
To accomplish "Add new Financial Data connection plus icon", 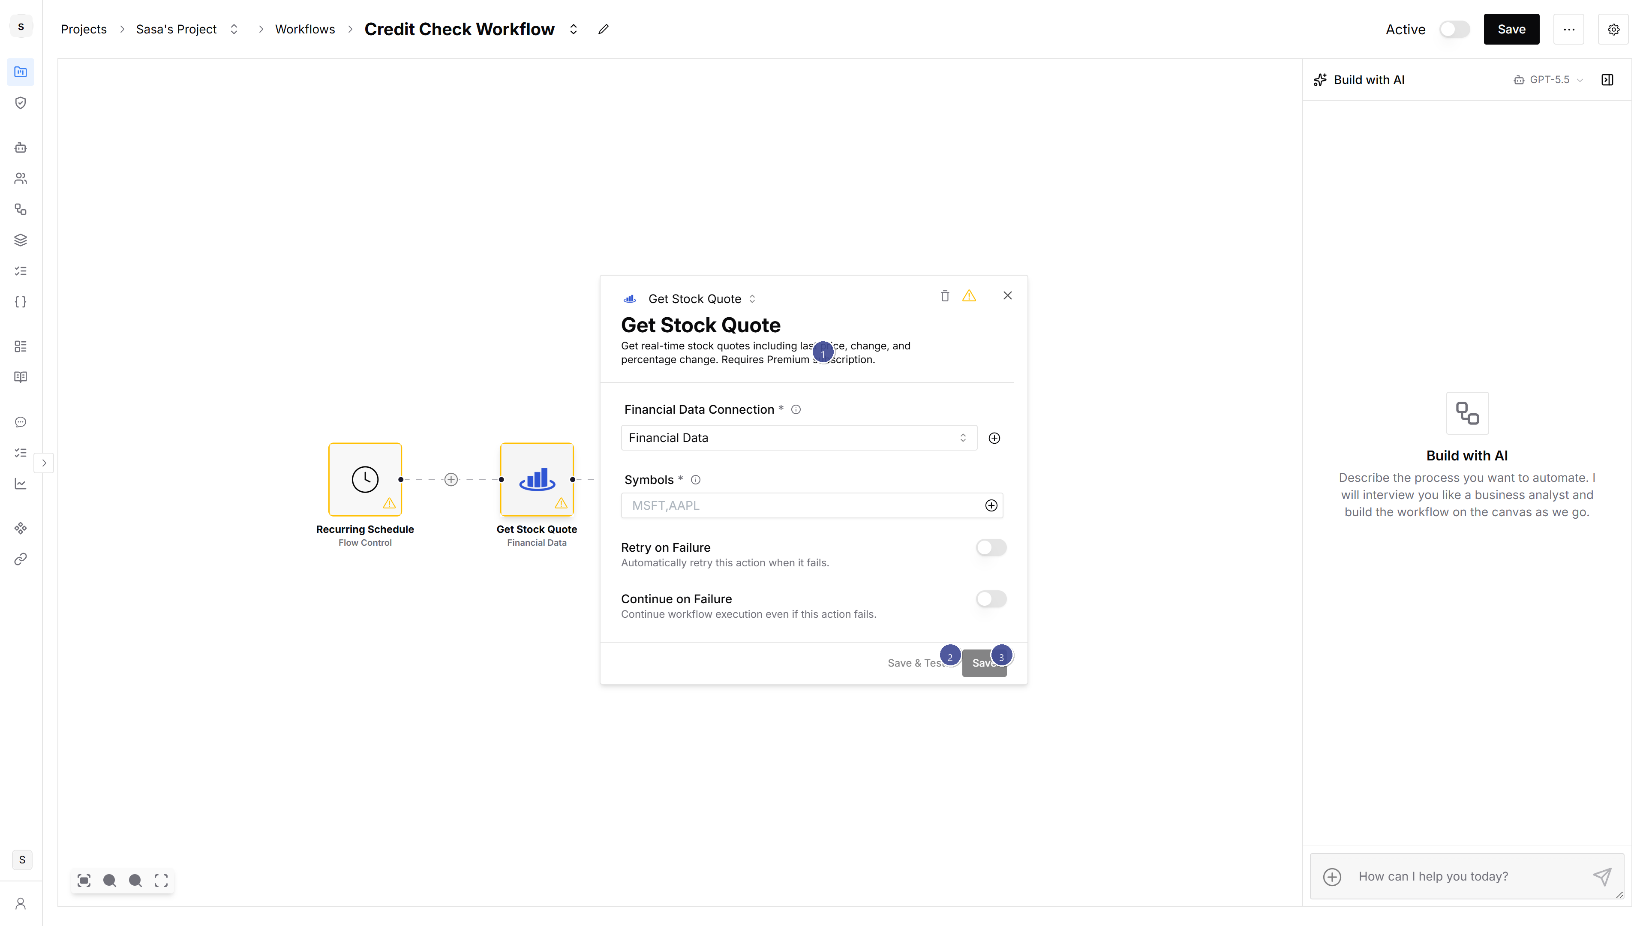I will (x=994, y=438).
